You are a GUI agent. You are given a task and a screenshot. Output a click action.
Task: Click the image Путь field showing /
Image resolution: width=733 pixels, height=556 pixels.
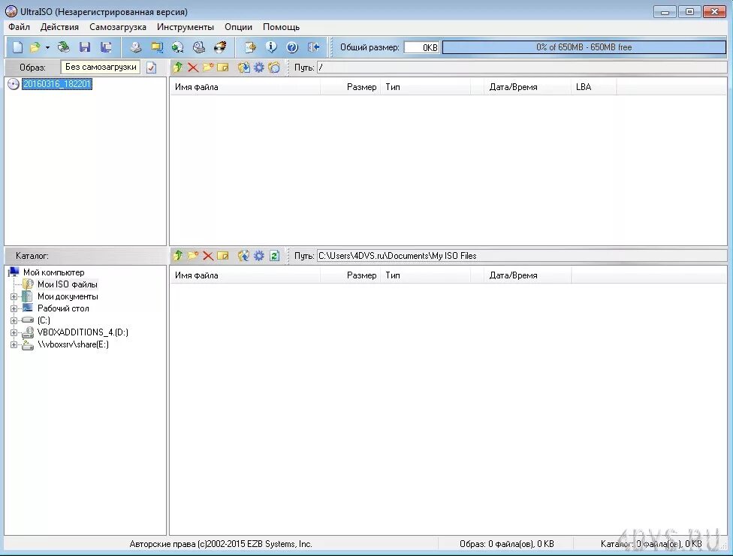522,68
